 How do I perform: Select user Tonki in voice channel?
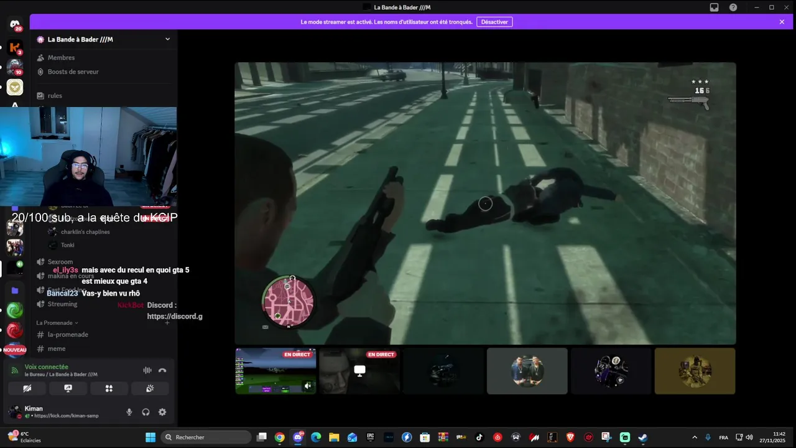[x=67, y=245]
